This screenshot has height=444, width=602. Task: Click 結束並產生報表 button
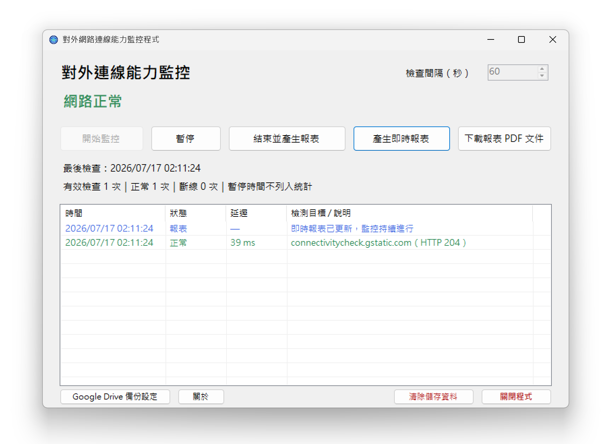287,139
